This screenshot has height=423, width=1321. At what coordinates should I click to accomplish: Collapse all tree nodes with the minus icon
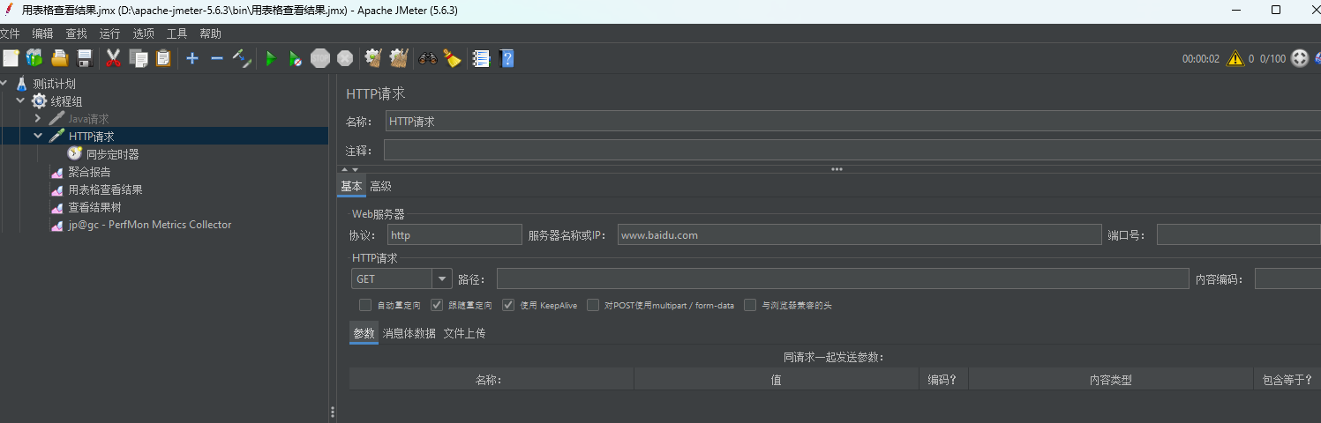coord(217,58)
